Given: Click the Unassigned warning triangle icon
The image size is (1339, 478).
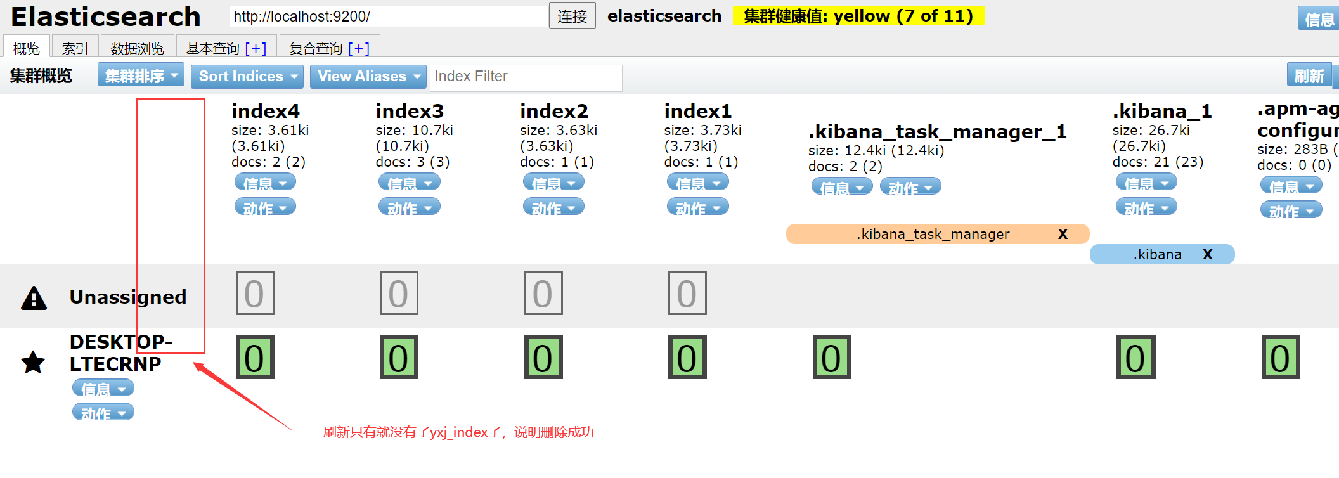Looking at the screenshot, I should coord(34,297).
